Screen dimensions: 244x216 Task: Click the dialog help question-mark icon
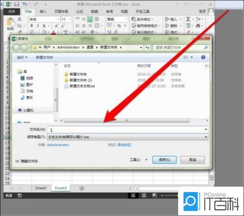click(203, 57)
